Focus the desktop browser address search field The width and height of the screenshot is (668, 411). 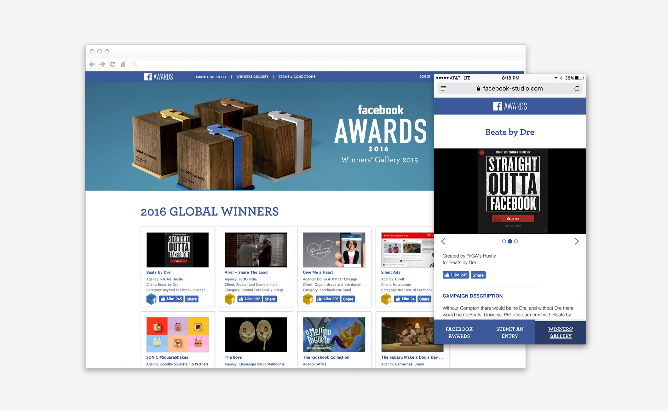click(x=326, y=64)
